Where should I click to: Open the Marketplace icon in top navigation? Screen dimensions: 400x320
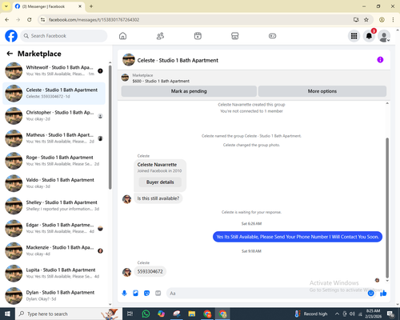[x=235, y=36]
